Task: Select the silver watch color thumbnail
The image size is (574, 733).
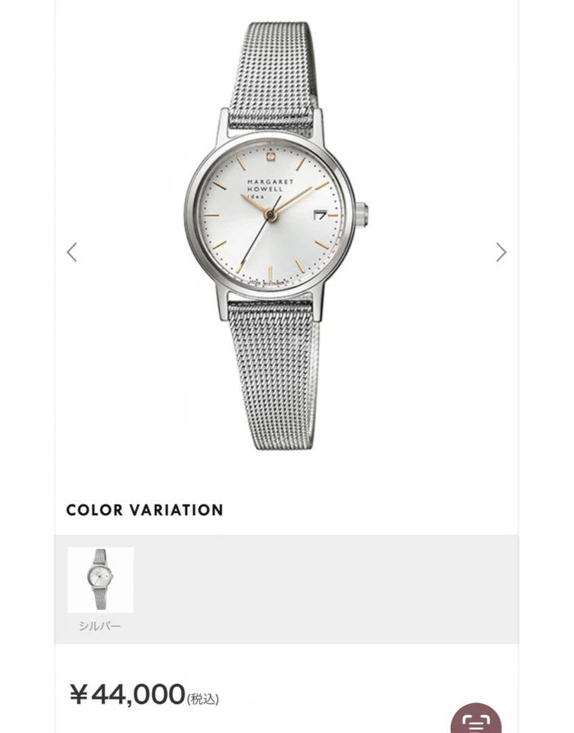Action: (101, 580)
